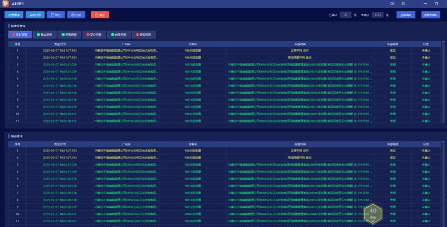The image size is (447, 227).
Task: Click the confirmed count field showing 0
Action: point(345,15)
